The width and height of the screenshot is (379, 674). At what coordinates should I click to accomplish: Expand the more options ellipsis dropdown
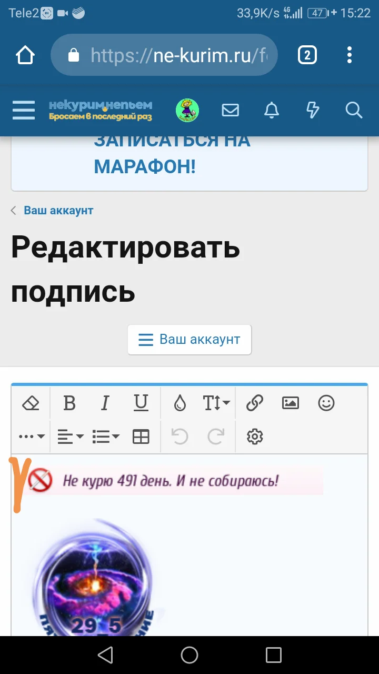click(x=32, y=437)
